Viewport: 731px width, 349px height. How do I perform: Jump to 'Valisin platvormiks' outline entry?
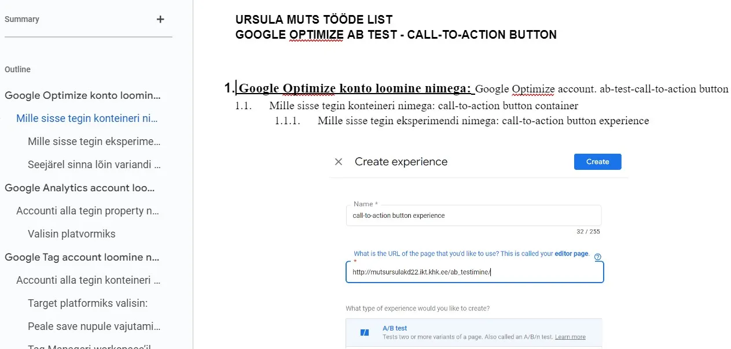[x=72, y=234]
